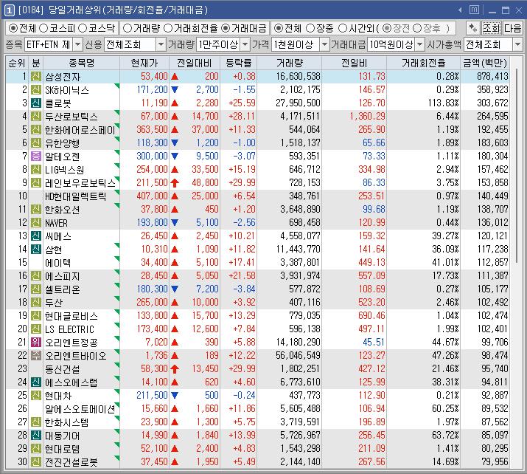This screenshot has width=527, height=474.
Task: Select the 코스닥 radio button
Action: [x=83, y=28]
